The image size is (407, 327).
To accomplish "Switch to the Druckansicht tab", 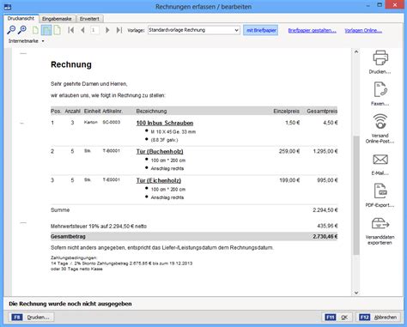I will pos(21,18).
